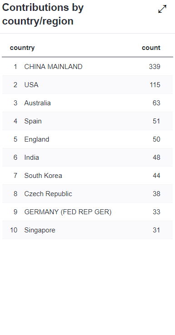
Task: Click the Contributions by country/region title
Action: (43, 15)
